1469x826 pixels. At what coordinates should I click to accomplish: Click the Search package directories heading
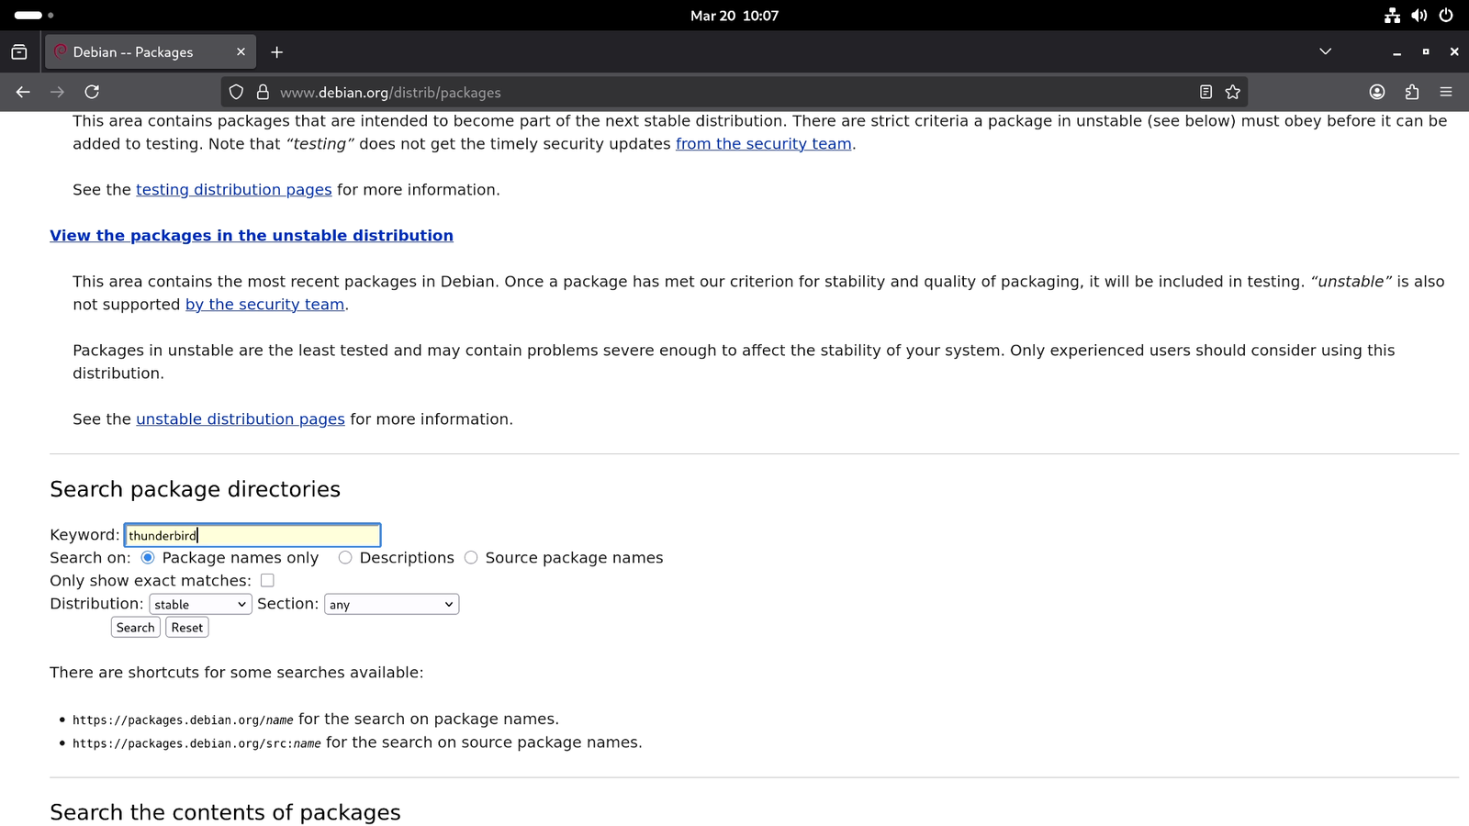[195, 489]
